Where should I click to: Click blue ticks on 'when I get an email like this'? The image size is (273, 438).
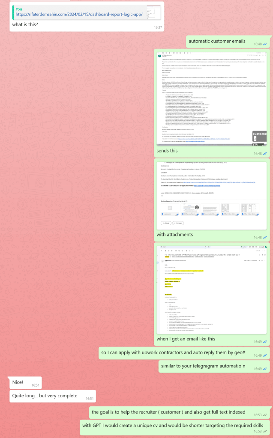pyautogui.click(x=264, y=342)
